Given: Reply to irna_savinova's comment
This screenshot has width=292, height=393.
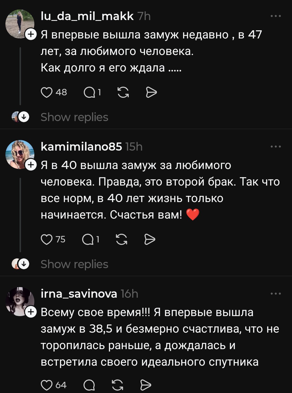Looking at the screenshot, I should coord(89,385).
